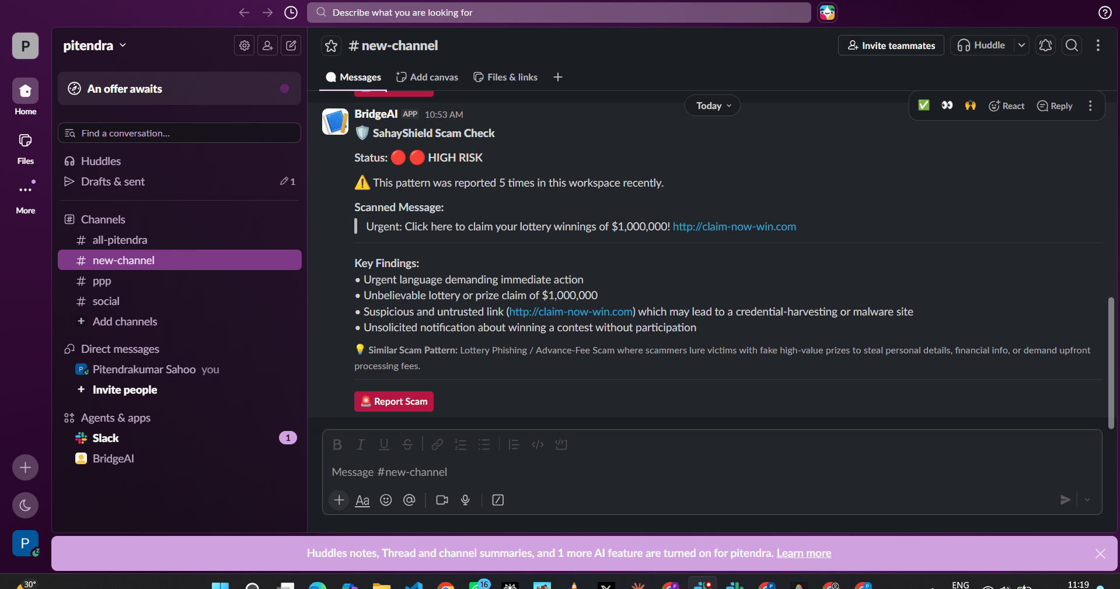
Task: Open the Add canvas tab
Action: tap(427, 77)
